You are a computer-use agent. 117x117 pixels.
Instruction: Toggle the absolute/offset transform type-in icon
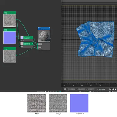click(x=65, y=89)
